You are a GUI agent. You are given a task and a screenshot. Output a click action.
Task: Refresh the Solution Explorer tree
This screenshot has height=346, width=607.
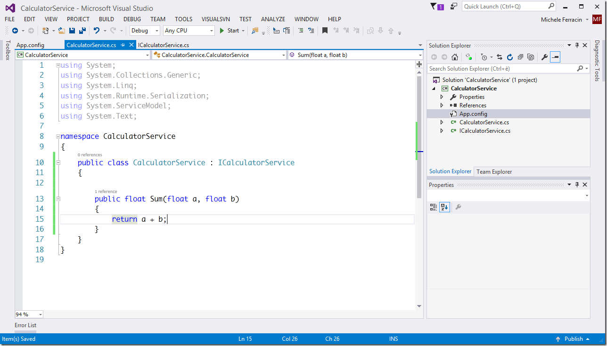coord(509,57)
